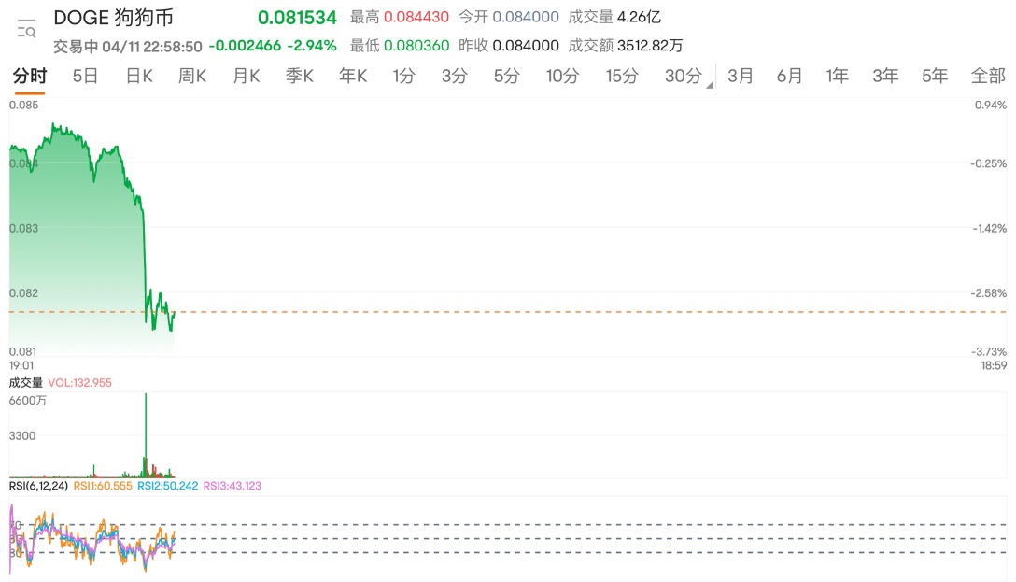Choose the 5分 interval tab
This screenshot has height=582, width=1016.
507,76
